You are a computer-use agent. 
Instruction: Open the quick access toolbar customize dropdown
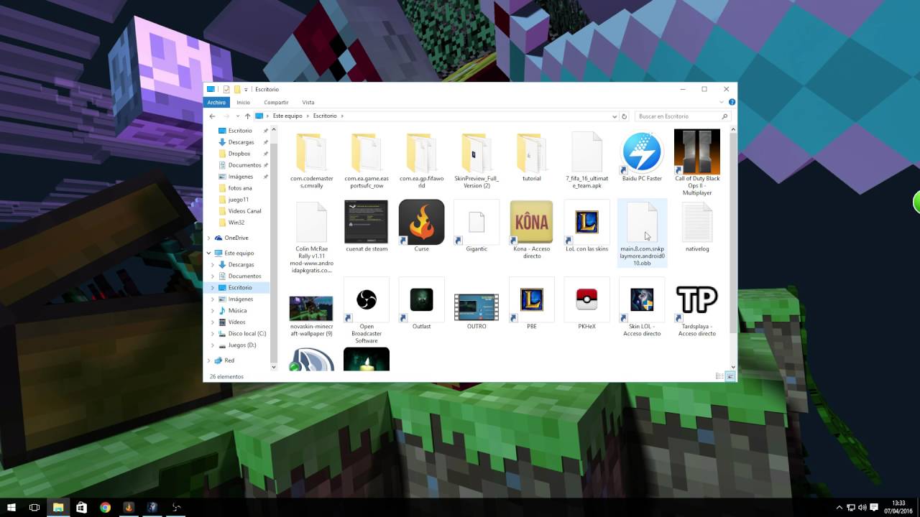click(x=246, y=89)
